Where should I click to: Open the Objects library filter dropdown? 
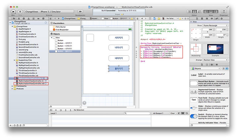206,69
